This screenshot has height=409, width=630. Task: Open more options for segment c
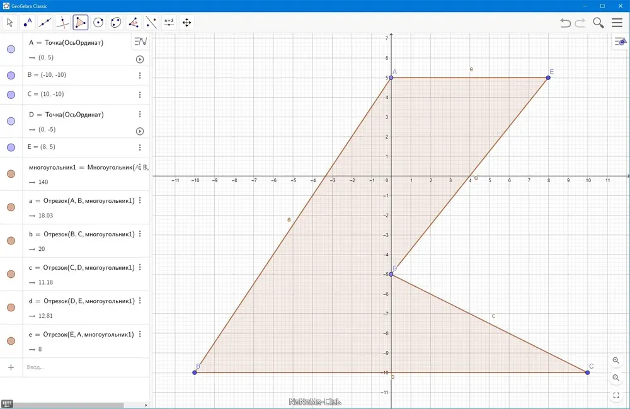140,267
